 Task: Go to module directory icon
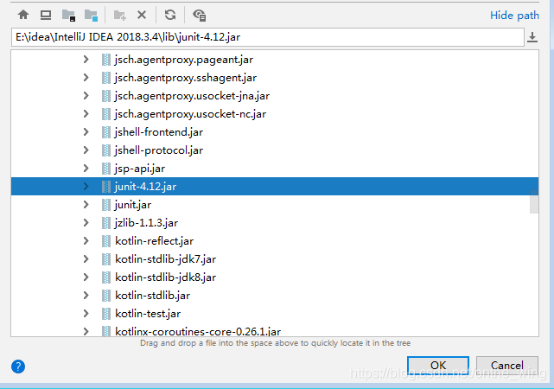tap(91, 16)
